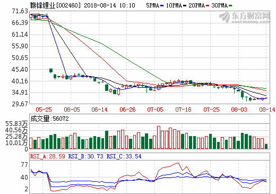Click the 29.67 price axis label
276x194 pixels.
tap(20, 104)
